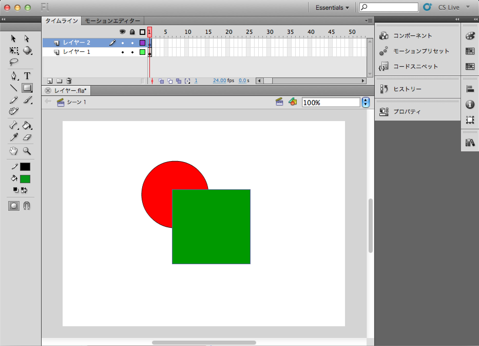The image size is (479, 346).
Task: Activate the Eraser tool
Action: tap(27, 137)
